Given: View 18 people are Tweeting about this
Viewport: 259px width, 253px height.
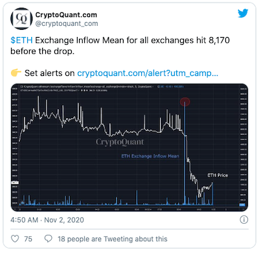Looking at the screenshot, I should (x=113, y=239).
